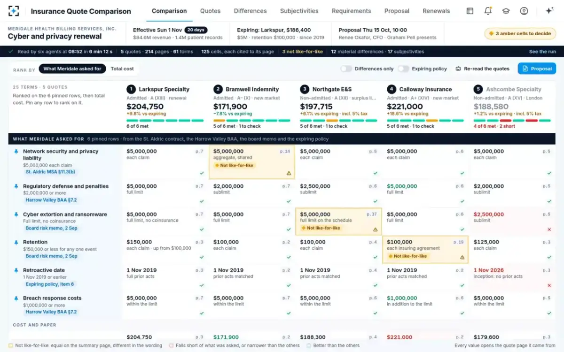Switch to the Comparison tab
The width and height of the screenshot is (564, 352).
tap(169, 11)
